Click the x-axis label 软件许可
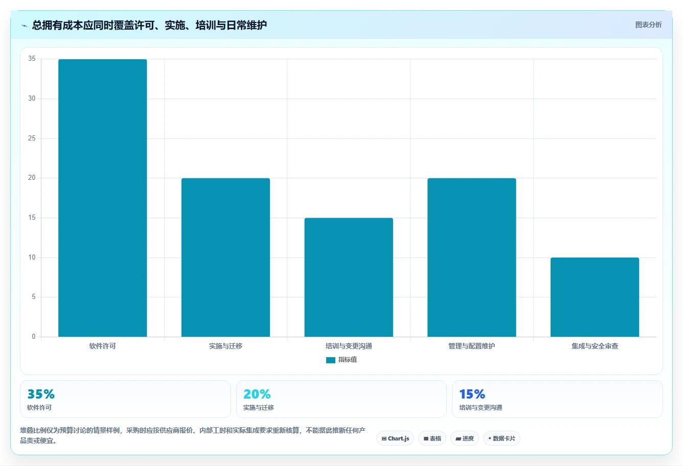The image size is (683, 466). (x=103, y=346)
